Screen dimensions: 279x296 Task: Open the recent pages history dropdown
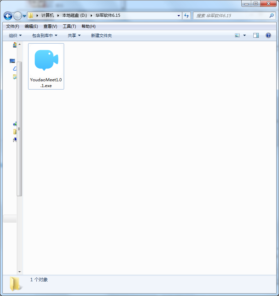pyautogui.click(x=24, y=16)
